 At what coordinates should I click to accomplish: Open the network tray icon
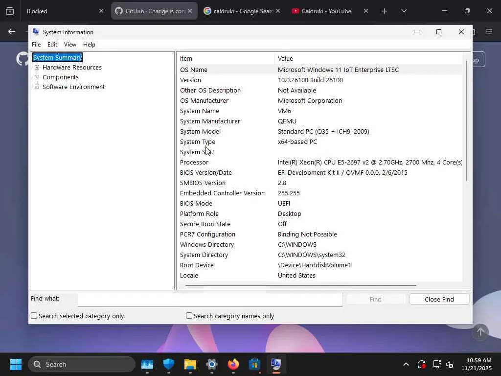pyautogui.click(x=437, y=364)
